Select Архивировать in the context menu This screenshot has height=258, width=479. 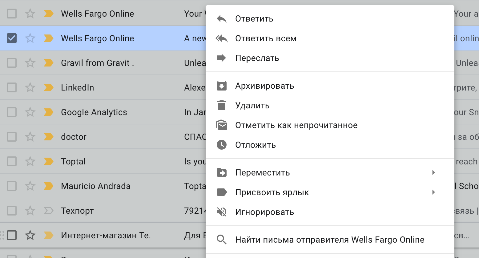coord(265,86)
